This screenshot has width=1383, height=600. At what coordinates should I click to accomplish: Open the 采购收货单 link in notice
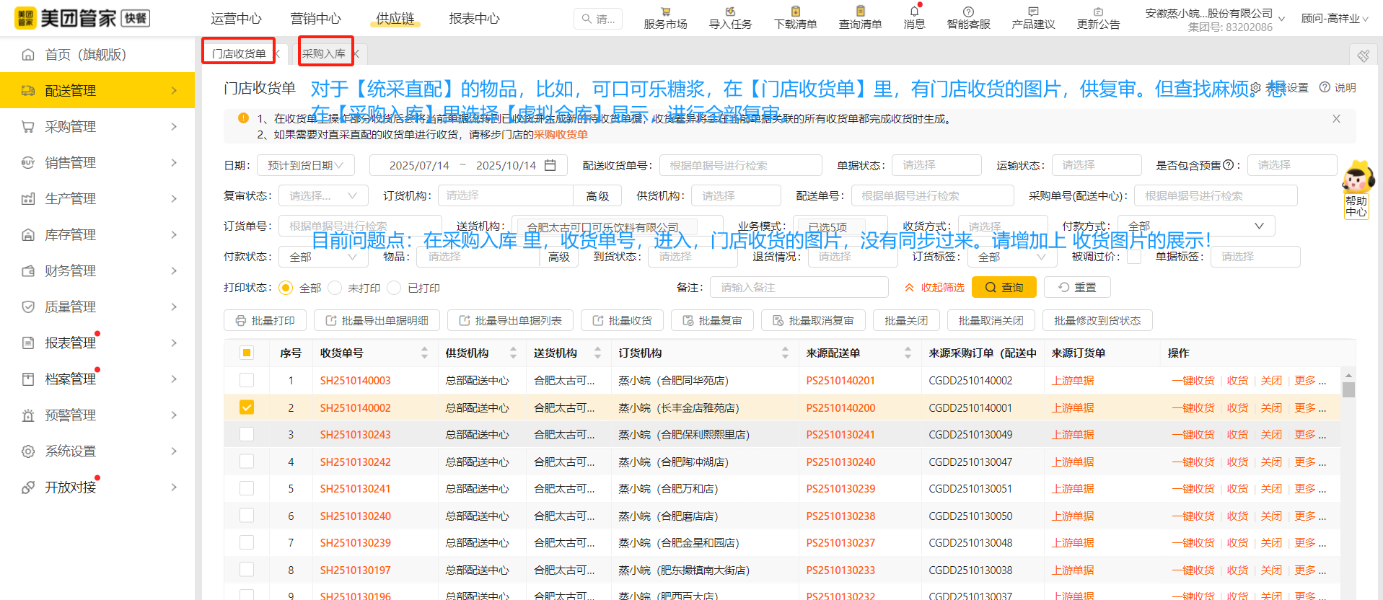(561, 135)
